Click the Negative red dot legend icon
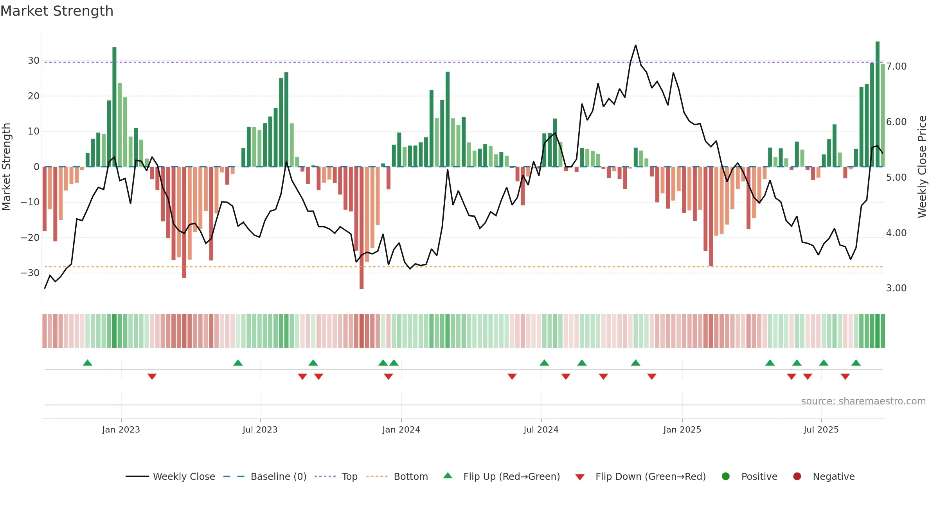This screenshot has width=939, height=528. click(x=797, y=476)
